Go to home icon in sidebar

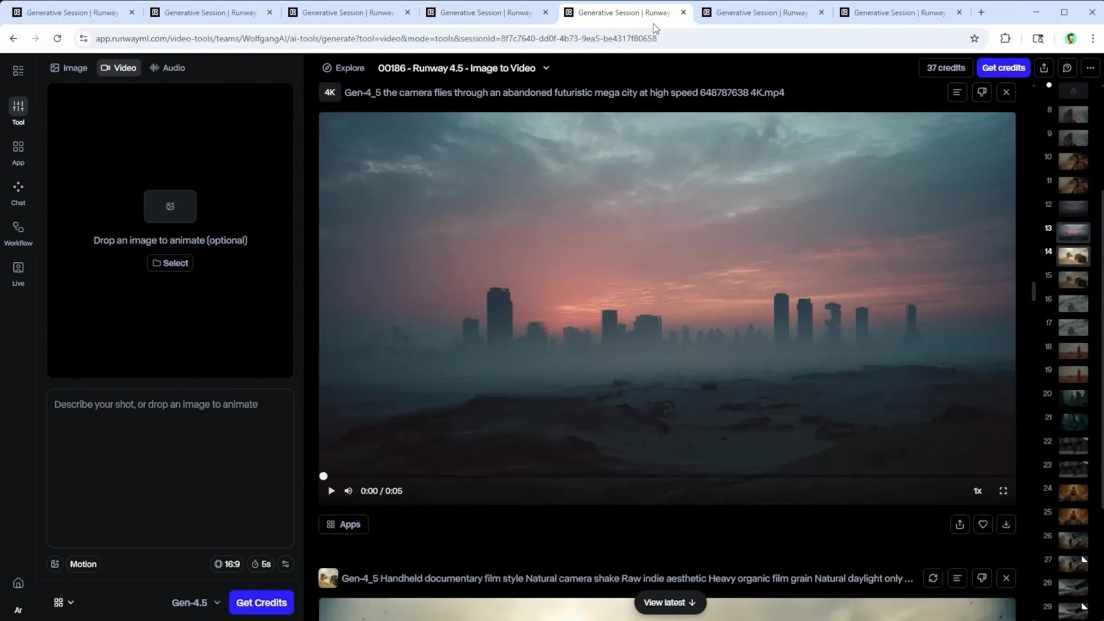pos(18,583)
